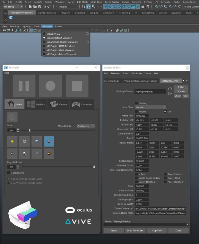199x244 pixels.
Task: Click the input connections icon beside VRpluginDevice field
Action: 170,89
